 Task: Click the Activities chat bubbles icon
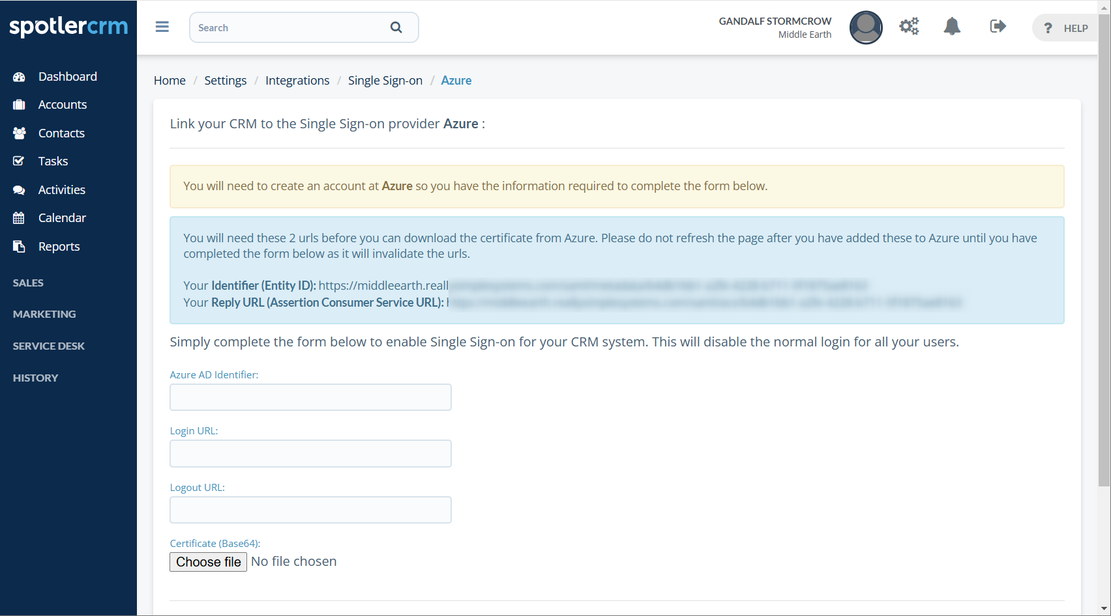(x=19, y=190)
